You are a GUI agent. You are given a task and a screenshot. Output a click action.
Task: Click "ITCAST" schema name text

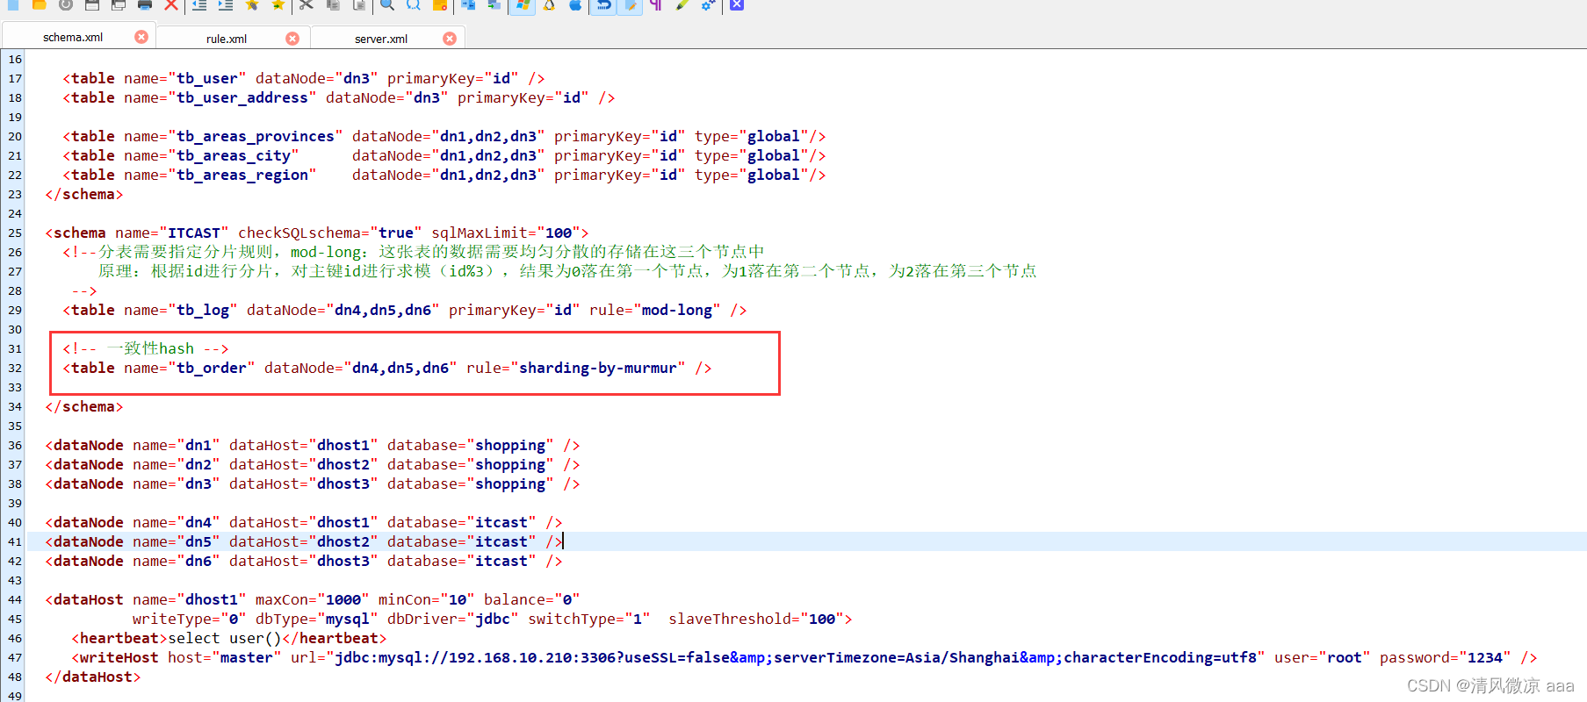point(194,233)
